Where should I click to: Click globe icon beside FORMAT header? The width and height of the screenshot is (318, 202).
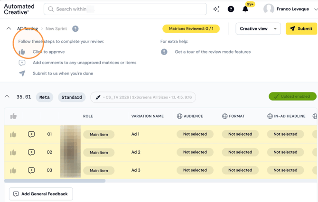pyautogui.click(x=224, y=116)
